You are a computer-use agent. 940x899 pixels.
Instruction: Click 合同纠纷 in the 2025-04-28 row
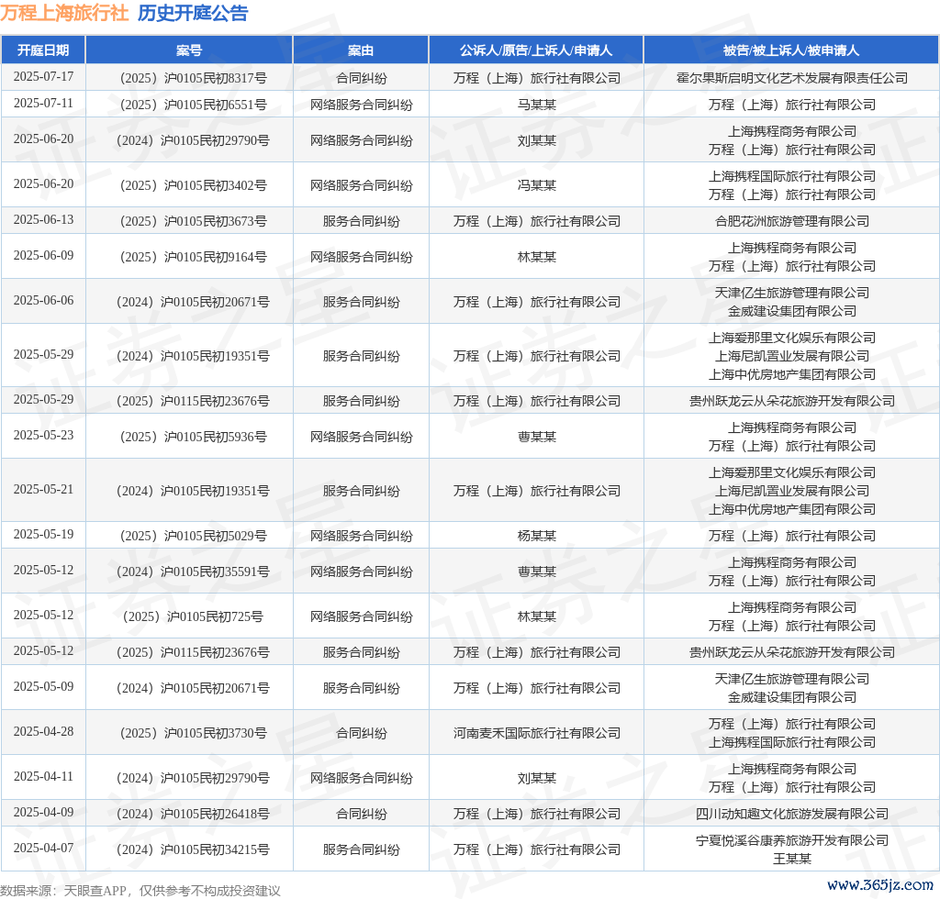pos(362,733)
